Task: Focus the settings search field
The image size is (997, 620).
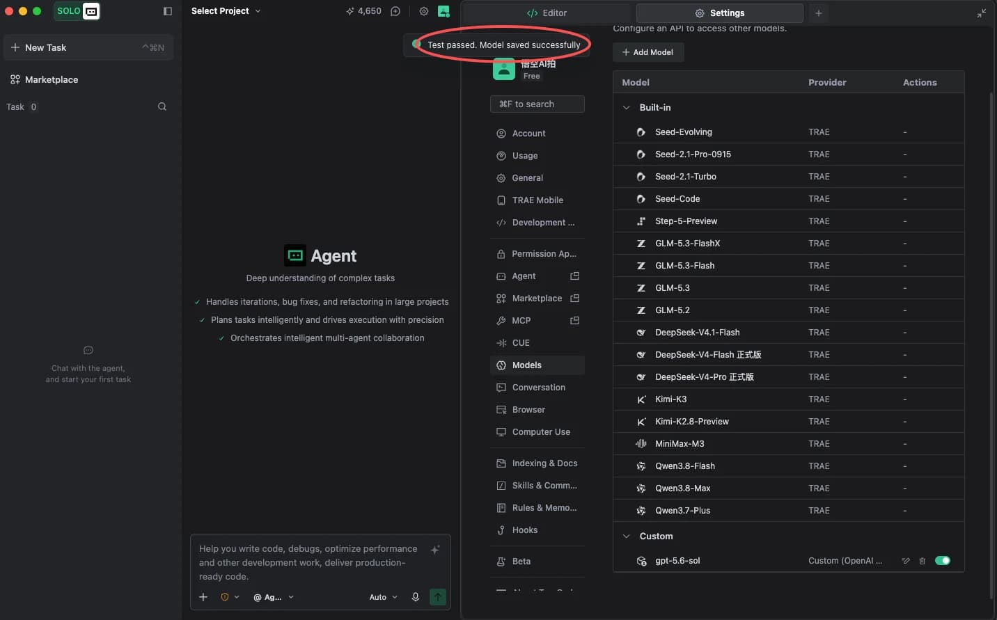Action: coord(537,104)
